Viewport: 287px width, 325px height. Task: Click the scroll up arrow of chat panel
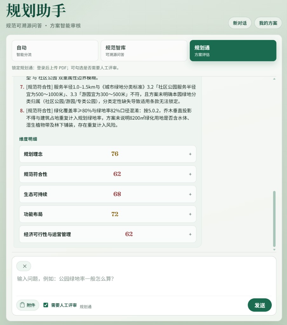[274, 79]
